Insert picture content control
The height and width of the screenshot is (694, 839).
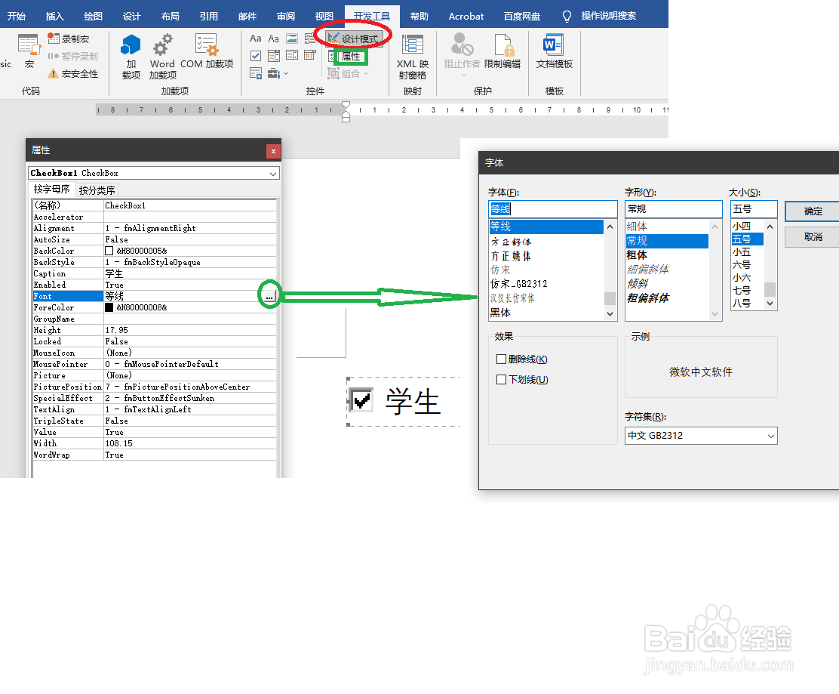coord(292,39)
